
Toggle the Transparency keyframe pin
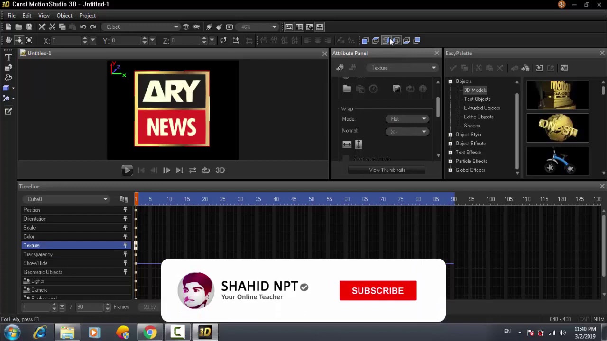(125, 254)
